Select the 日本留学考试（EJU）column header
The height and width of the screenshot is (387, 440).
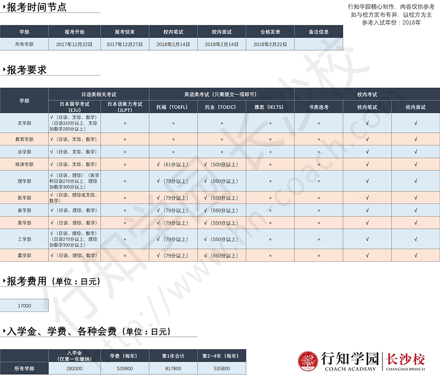coord(74,107)
